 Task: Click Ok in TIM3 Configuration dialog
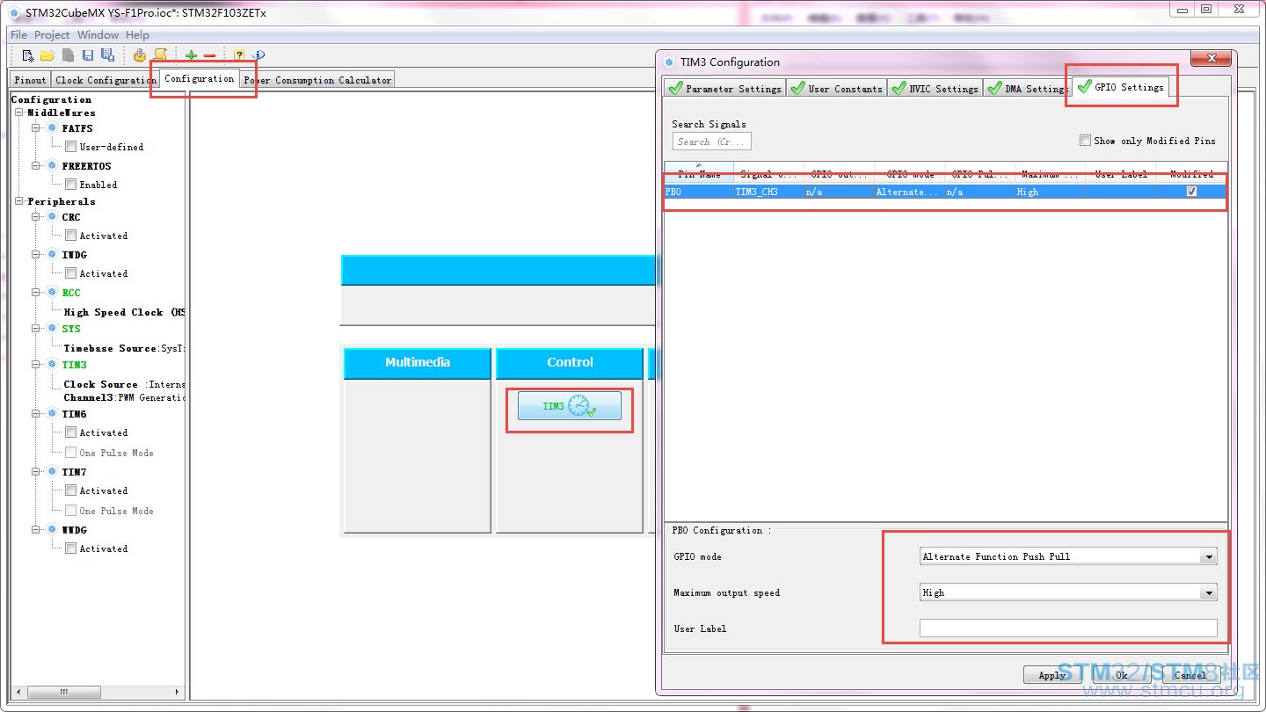(1121, 675)
